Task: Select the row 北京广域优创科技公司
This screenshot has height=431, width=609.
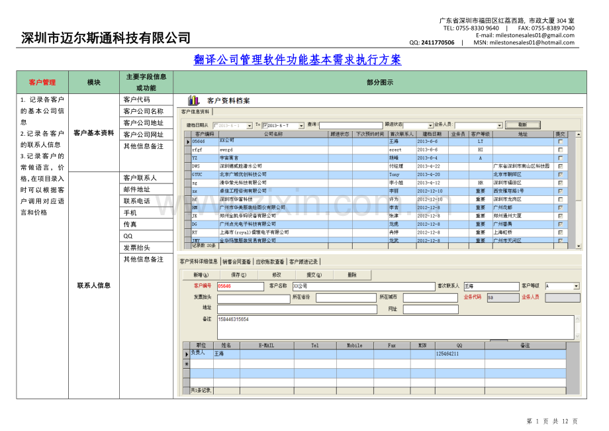Action: point(376,175)
